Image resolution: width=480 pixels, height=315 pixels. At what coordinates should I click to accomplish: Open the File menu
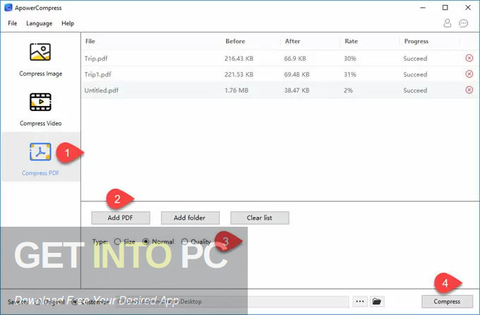(x=13, y=23)
